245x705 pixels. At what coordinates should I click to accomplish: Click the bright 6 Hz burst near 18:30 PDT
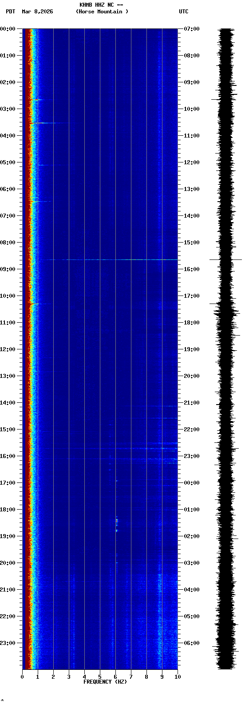117,524
